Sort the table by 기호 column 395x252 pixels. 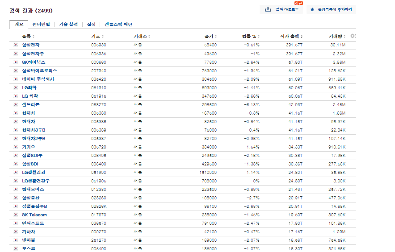[97, 36]
